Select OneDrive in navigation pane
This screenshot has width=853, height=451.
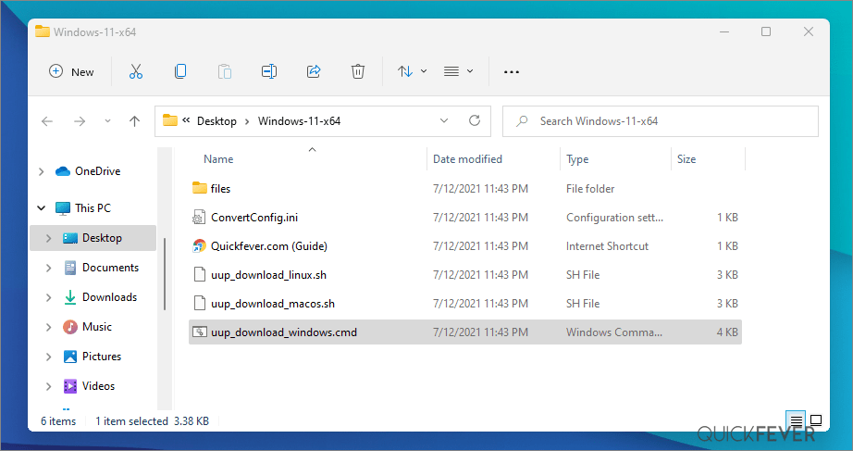point(98,171)
